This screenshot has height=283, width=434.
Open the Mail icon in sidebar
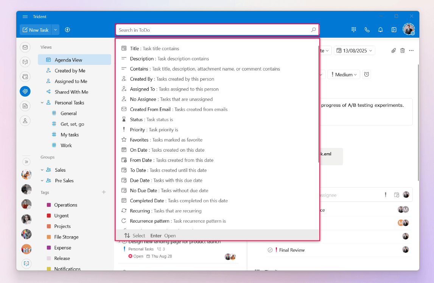(x=25, y=47)
